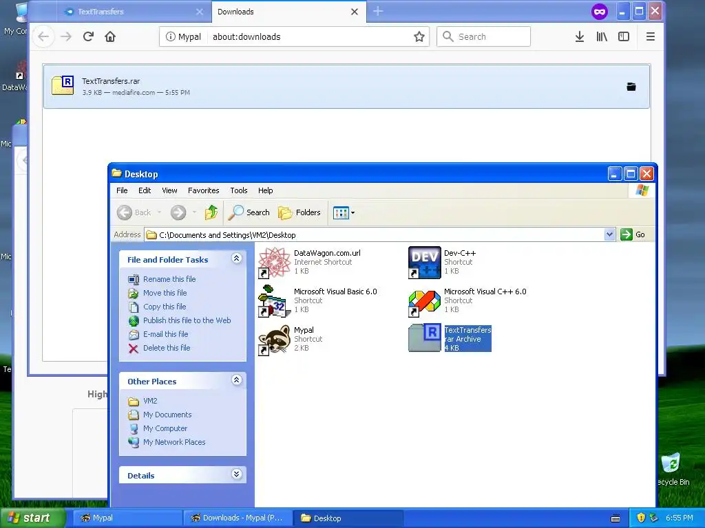Select the Dev-C++ shortcut icon
The image size is (705, 528).
tap(424, 263)
